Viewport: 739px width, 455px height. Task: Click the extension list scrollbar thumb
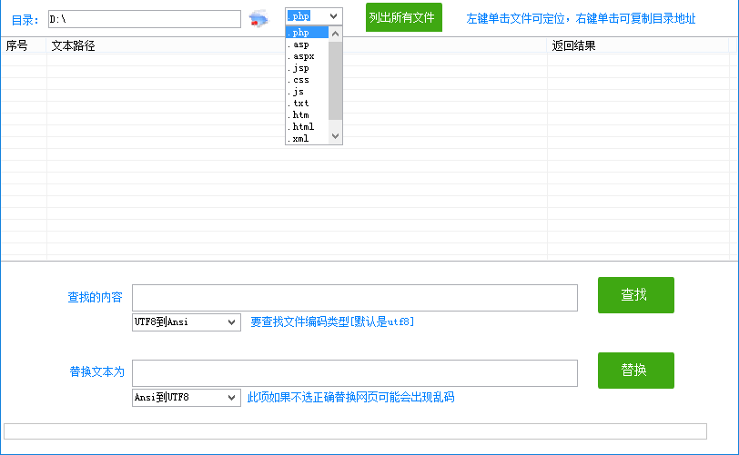point(335,81)
